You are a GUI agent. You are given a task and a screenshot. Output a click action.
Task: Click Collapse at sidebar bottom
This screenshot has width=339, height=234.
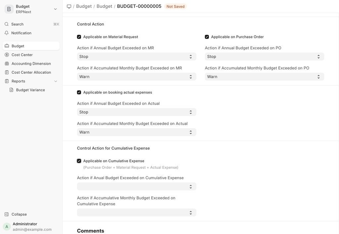point(19,214)
